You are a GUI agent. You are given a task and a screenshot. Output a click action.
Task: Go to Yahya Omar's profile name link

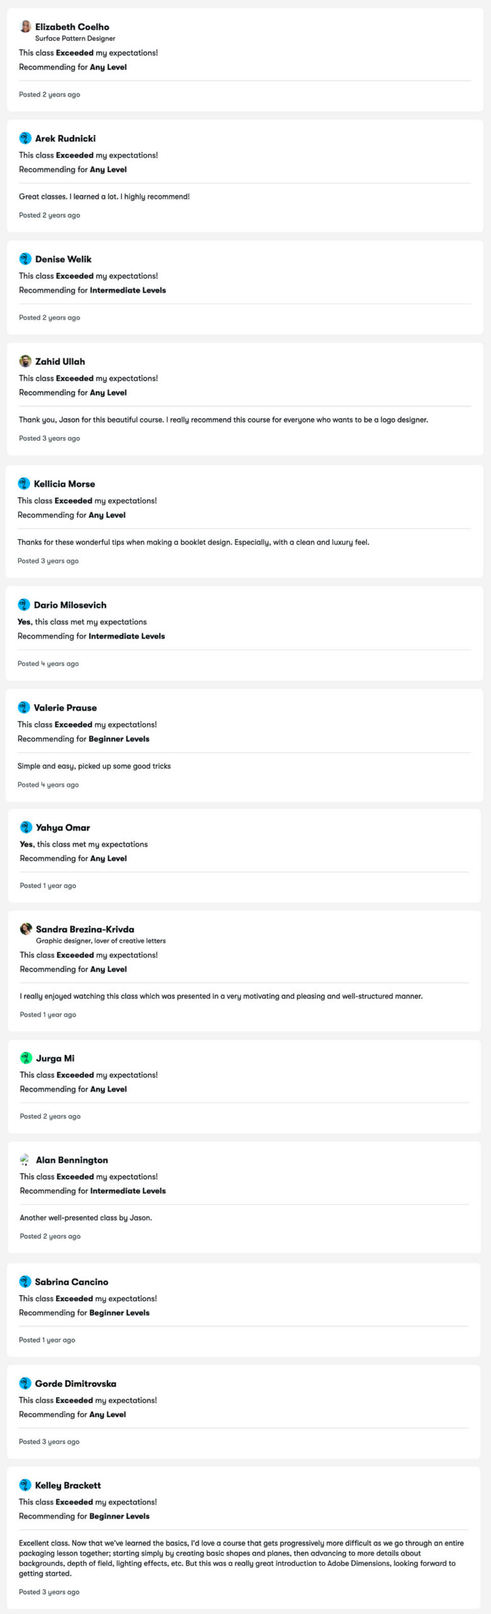(63, 827)
